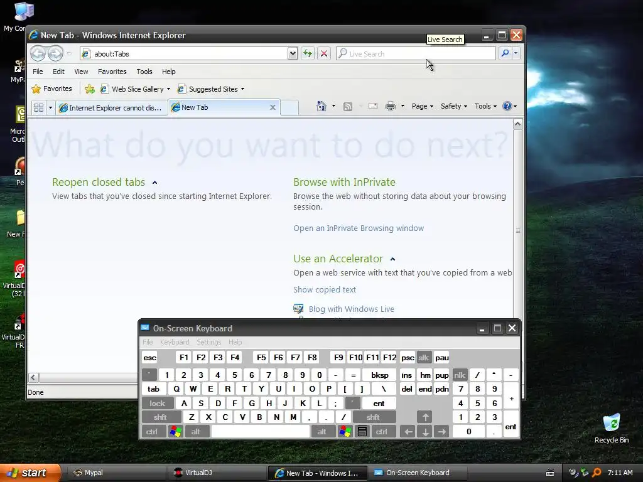Open Settings menu in On-Screen Keyboard
The height and width of the screenshot is (482, 643).
(x=208, y=342)
